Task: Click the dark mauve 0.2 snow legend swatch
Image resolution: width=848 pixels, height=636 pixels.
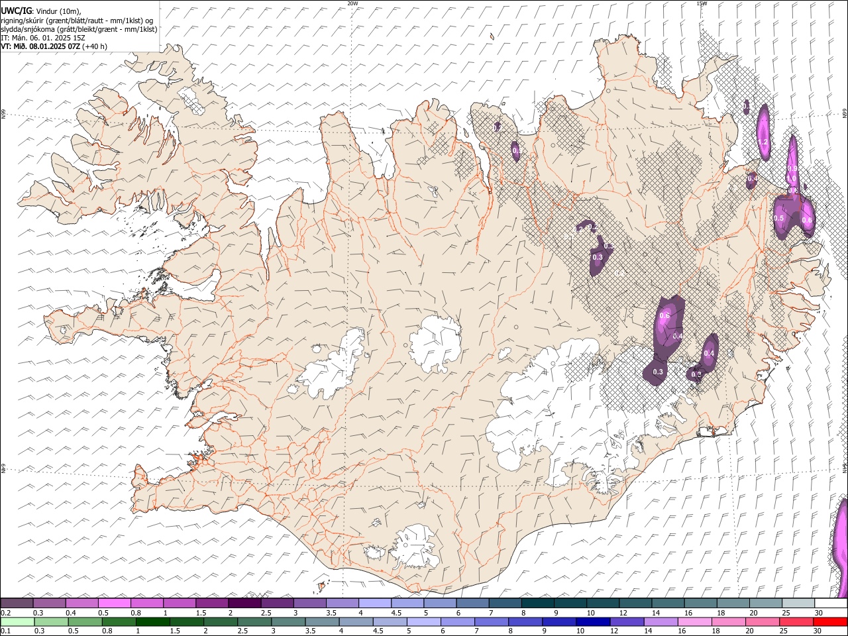Action: (x=17, y=604)
